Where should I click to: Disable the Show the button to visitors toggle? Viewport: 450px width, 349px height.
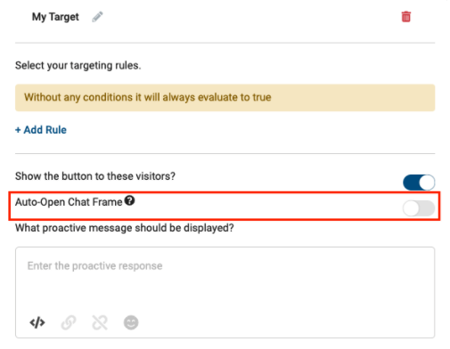coord(419,183)
